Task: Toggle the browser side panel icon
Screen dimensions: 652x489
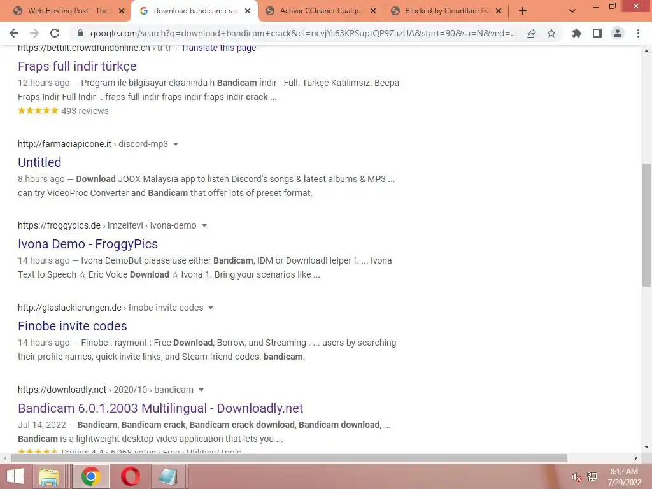Action: pyautogui.click(x=597, y=33)
